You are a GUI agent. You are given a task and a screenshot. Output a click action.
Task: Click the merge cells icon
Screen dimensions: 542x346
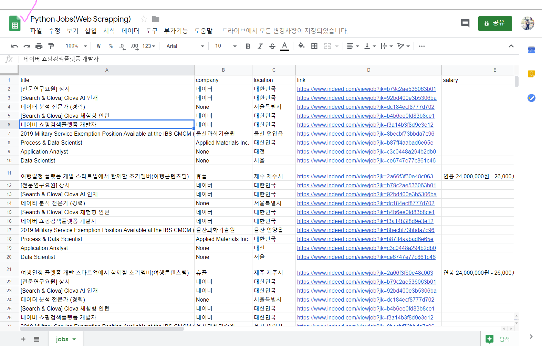[327, 46]
